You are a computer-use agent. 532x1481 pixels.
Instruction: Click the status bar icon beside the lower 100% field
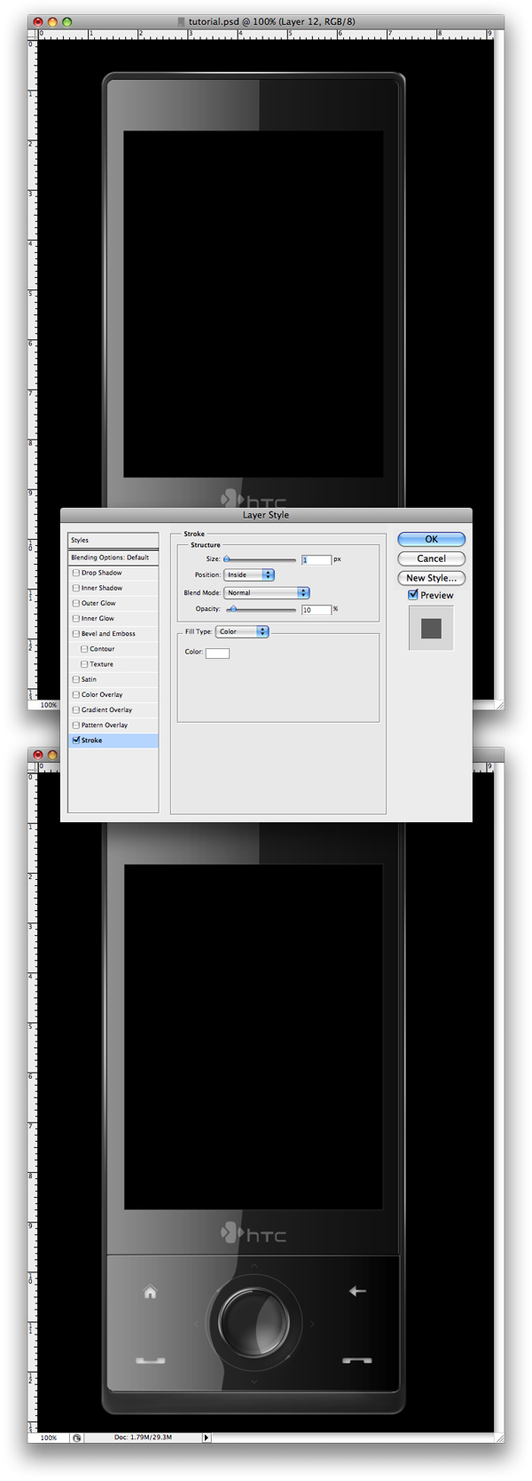[77, 1437]
